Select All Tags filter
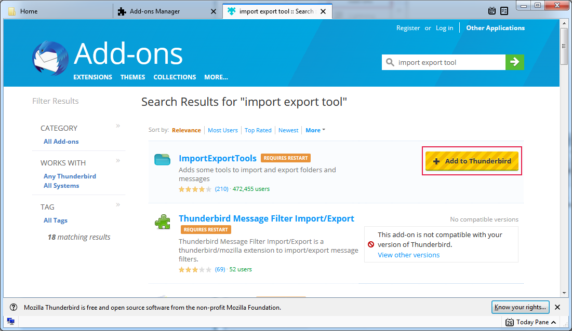 tap(56, 220)
